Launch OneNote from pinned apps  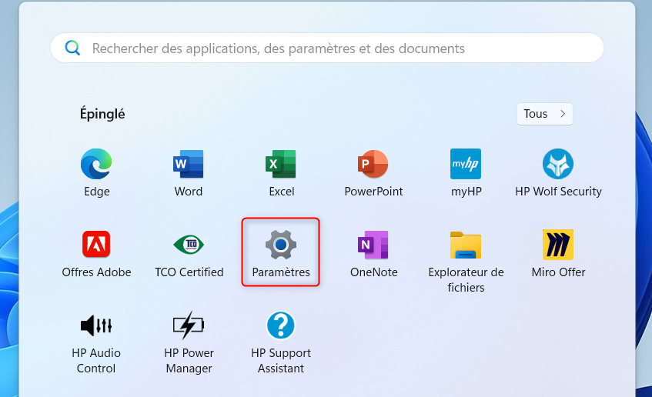click(373, 245)
